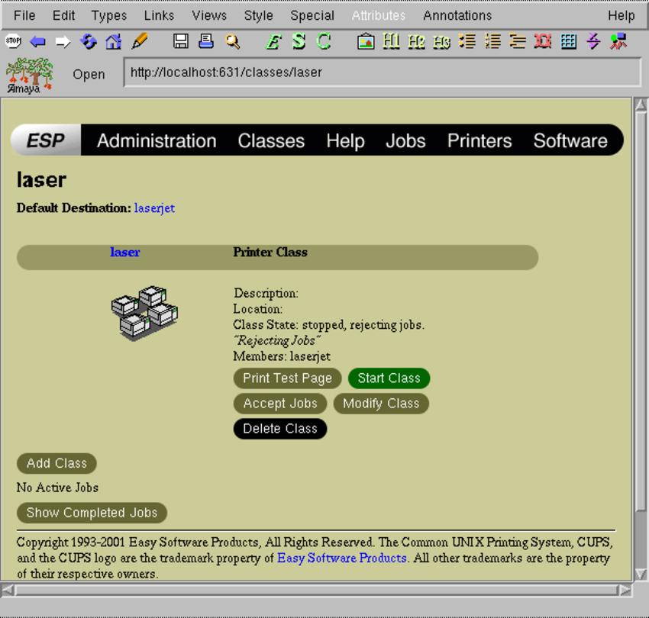Image resolution: width=649 pixels, height=618 pixels.
Task: Click the Reload page icon
Action: 89,41
